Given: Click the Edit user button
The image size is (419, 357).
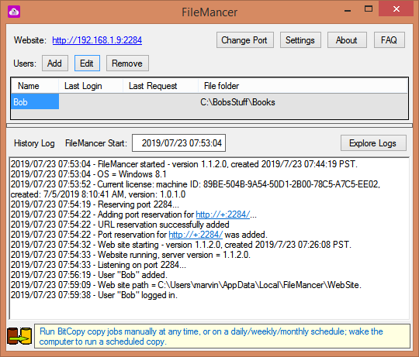Looking at the screenshot, I should click(87, 64).
